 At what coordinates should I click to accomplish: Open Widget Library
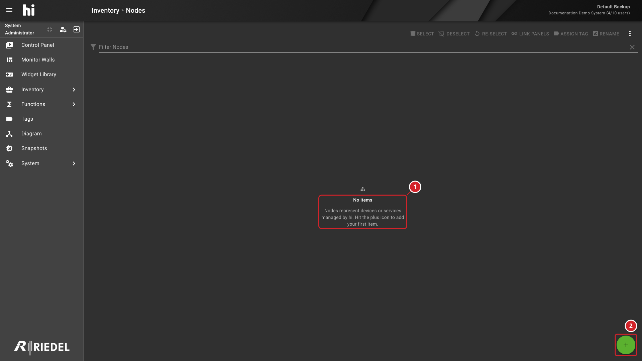coord(41,74)
